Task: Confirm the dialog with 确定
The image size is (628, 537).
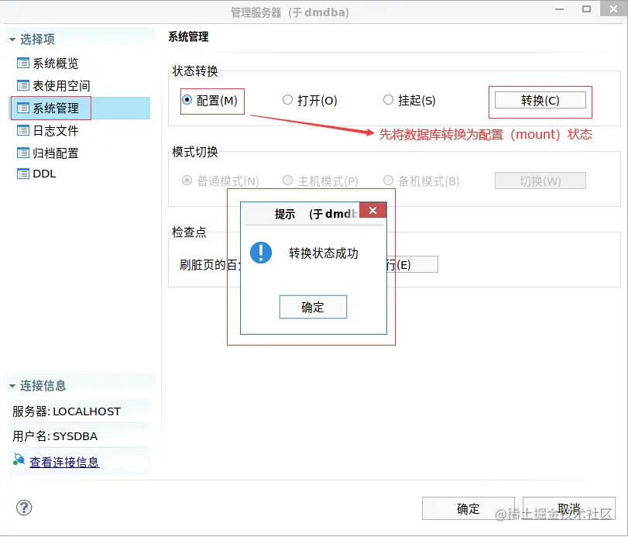Action: pyautogui.click(x=313, y=307)
